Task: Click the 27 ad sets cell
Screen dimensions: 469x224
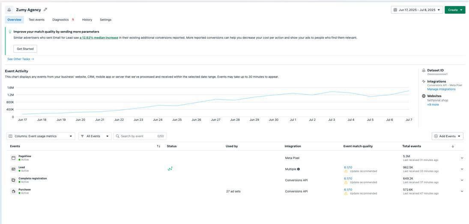Action: coord(233,191)
